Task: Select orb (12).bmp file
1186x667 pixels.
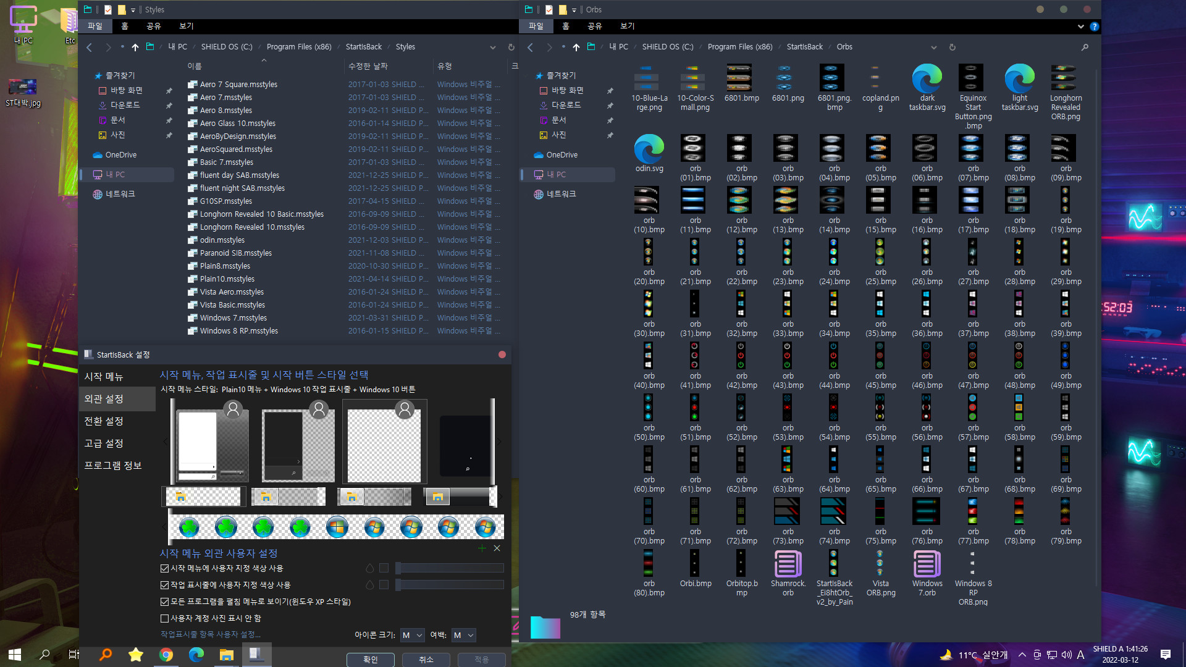Action: point(742,211)
